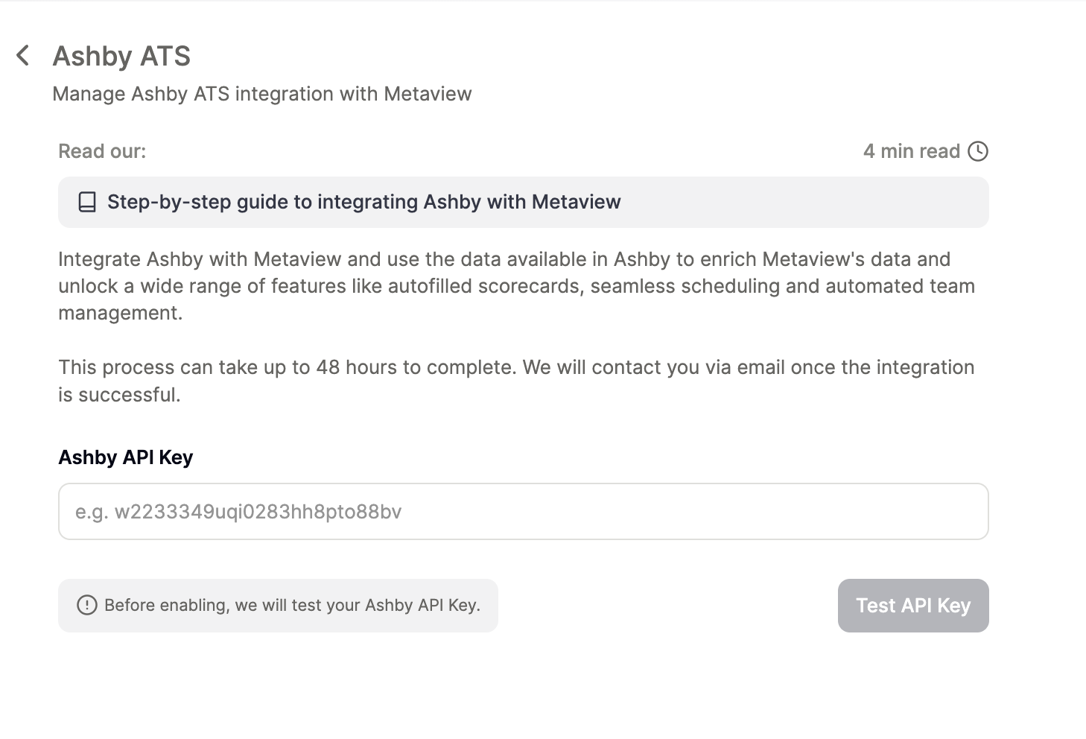Click the "4 min read" text

pos(911,151)
